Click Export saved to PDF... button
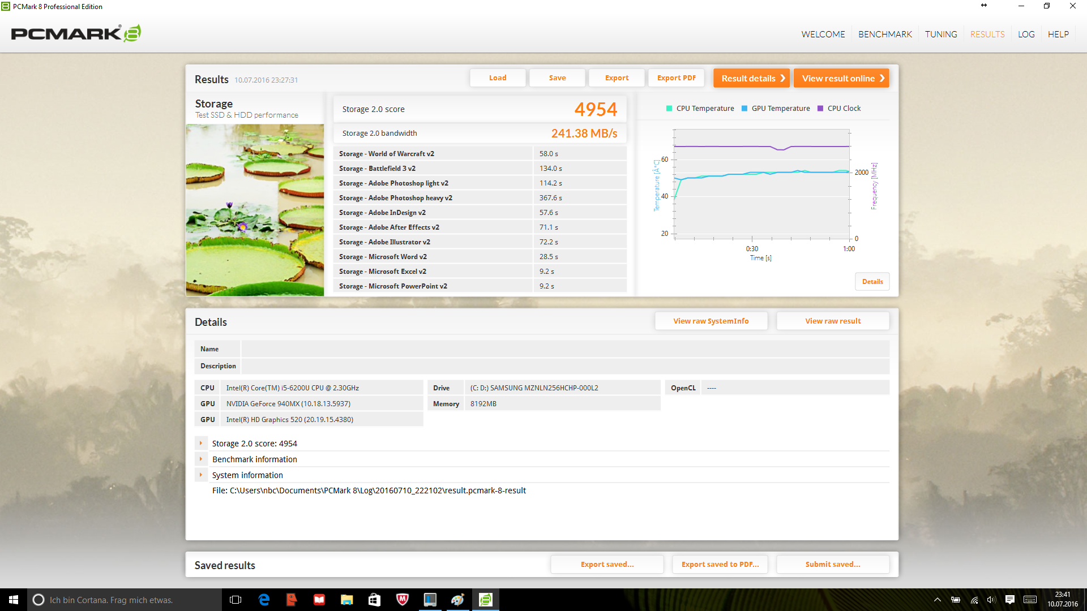Screen dimensions: 1087x611 (720, 564)
